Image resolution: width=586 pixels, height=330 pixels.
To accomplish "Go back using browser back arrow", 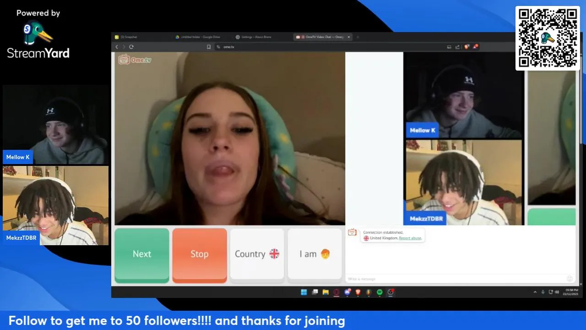I will point(117,47).
